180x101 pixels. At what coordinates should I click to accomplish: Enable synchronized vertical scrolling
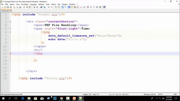pos(56,7)
